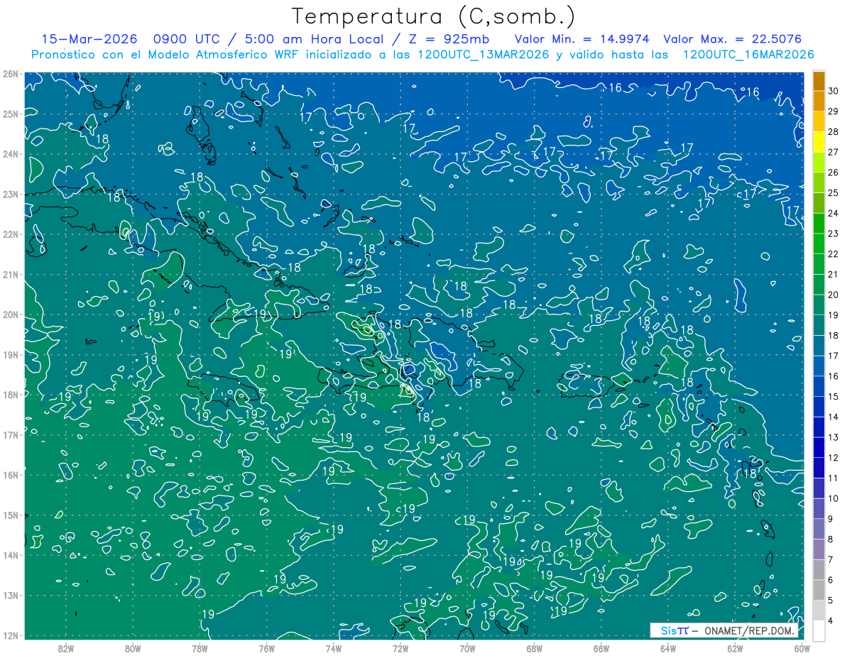Screen dimensions: 852x658
Task: Click the 80W longitude axis label
Action: click(x=133, y=648)
